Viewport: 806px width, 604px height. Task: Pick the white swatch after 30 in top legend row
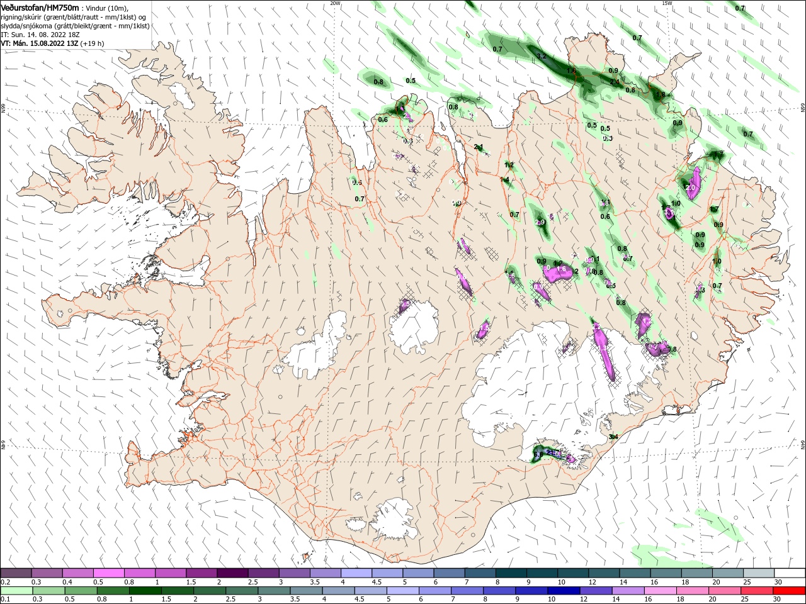coord(790,573)
